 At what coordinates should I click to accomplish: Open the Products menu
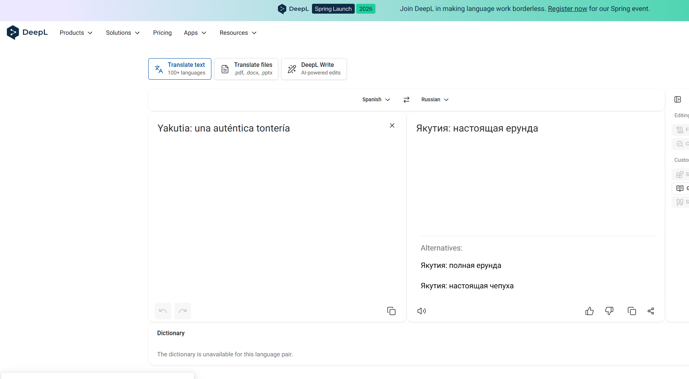click(x=76, y=33)
